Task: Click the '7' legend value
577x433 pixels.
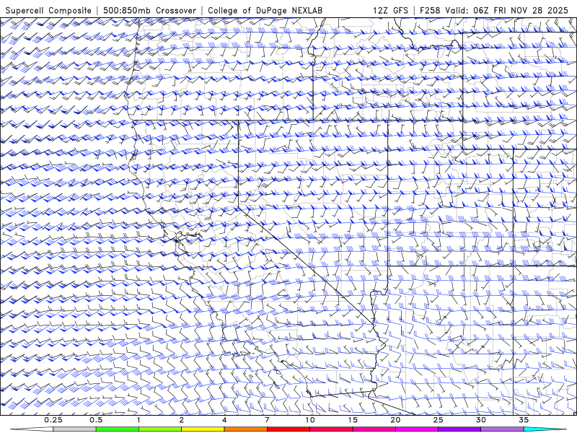Action: click(267, 420)
